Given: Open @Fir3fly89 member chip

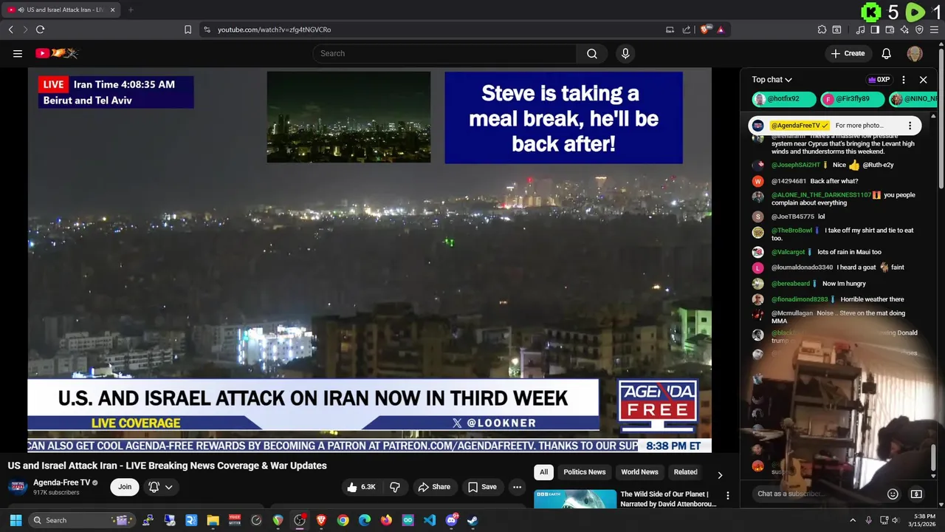Looking at the screenshot, I should 852,99.
